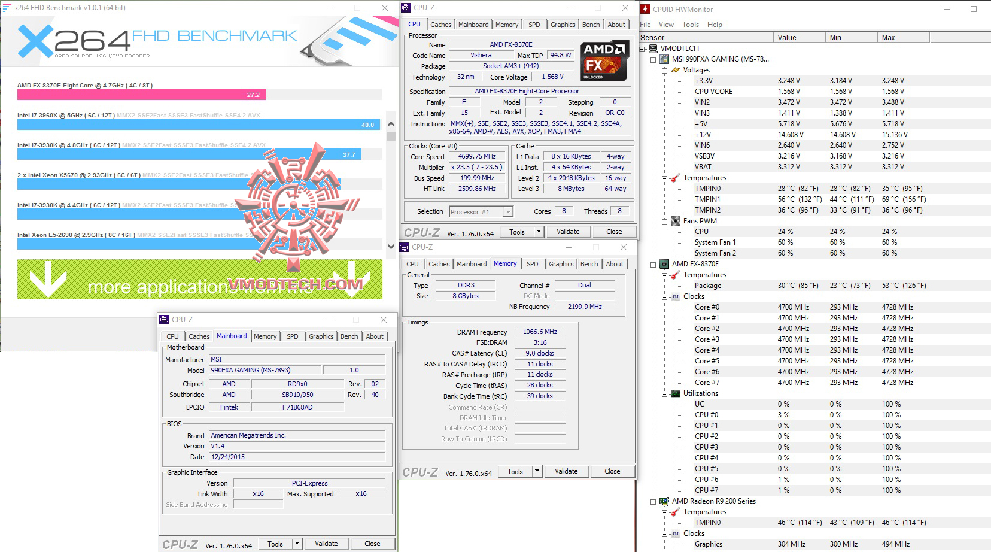Image resolution: width=991 pixels, height=552 pixels.
Task: Collapse the AMD FX-8370E node
Action: point(653,264)
